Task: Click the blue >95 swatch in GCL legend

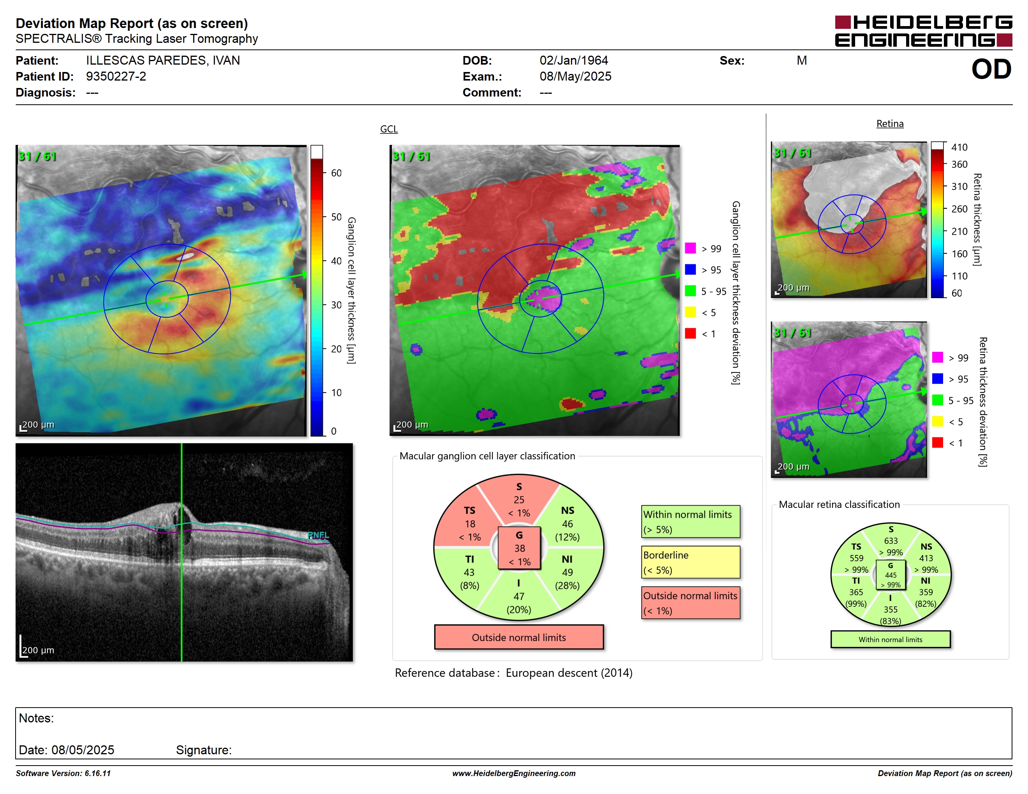Action: (x=690, y=269)
